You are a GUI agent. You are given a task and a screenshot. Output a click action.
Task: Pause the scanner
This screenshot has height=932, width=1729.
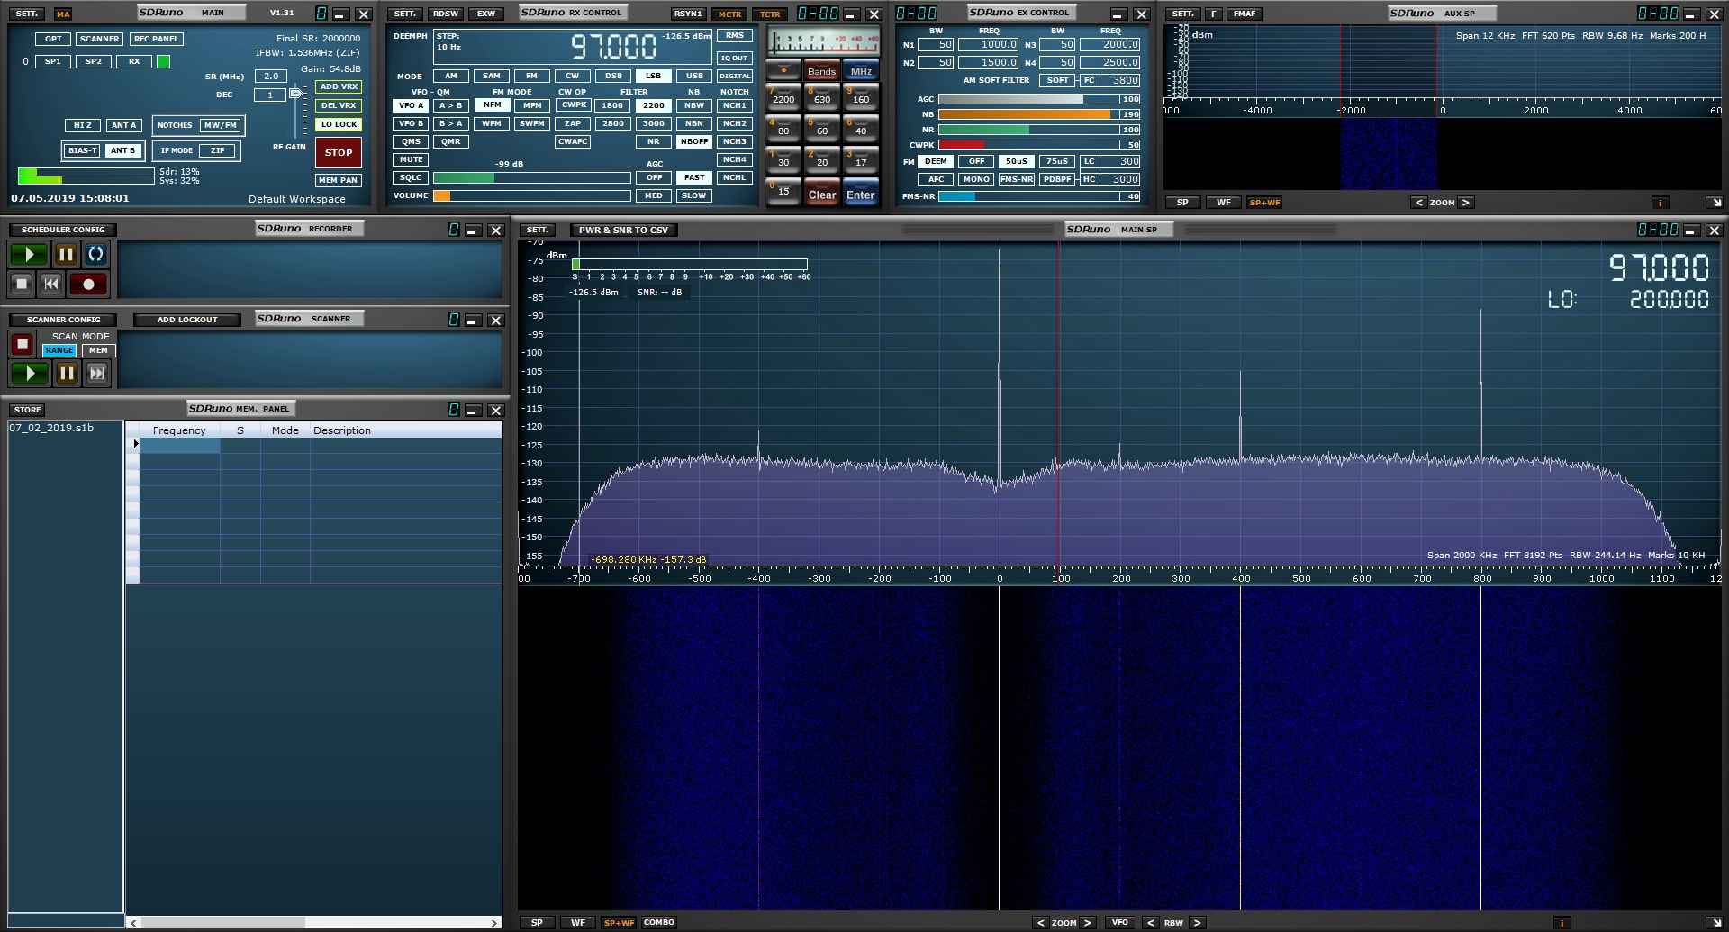tap(67, 373)
